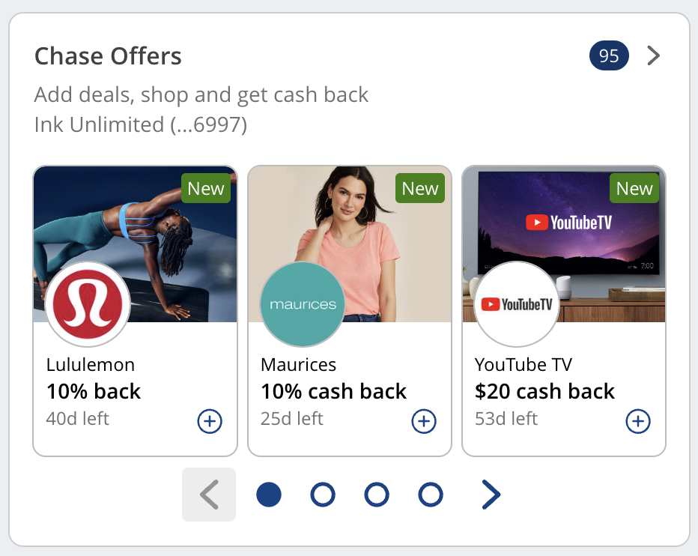Click the Lululemon round logo

pos(88,304)
